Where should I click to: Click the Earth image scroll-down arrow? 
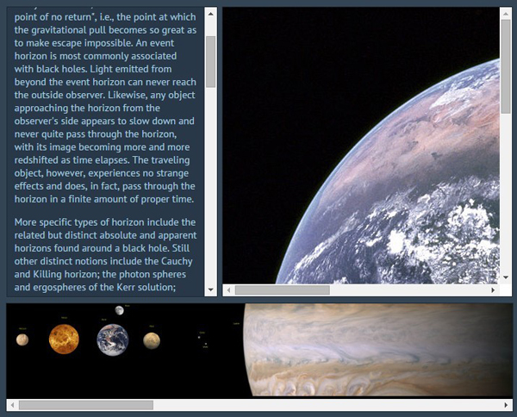(x=506, y=277)
